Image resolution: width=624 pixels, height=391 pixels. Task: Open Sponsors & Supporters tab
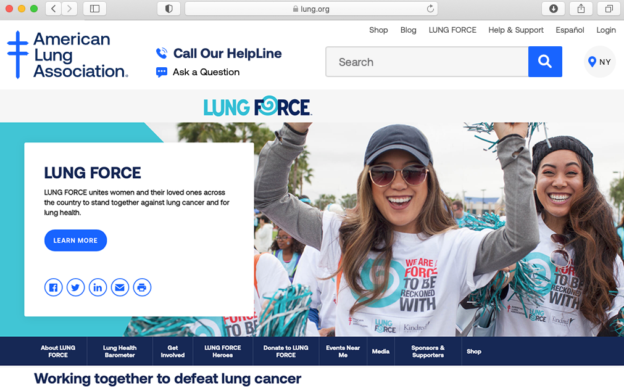coord(428,352)
